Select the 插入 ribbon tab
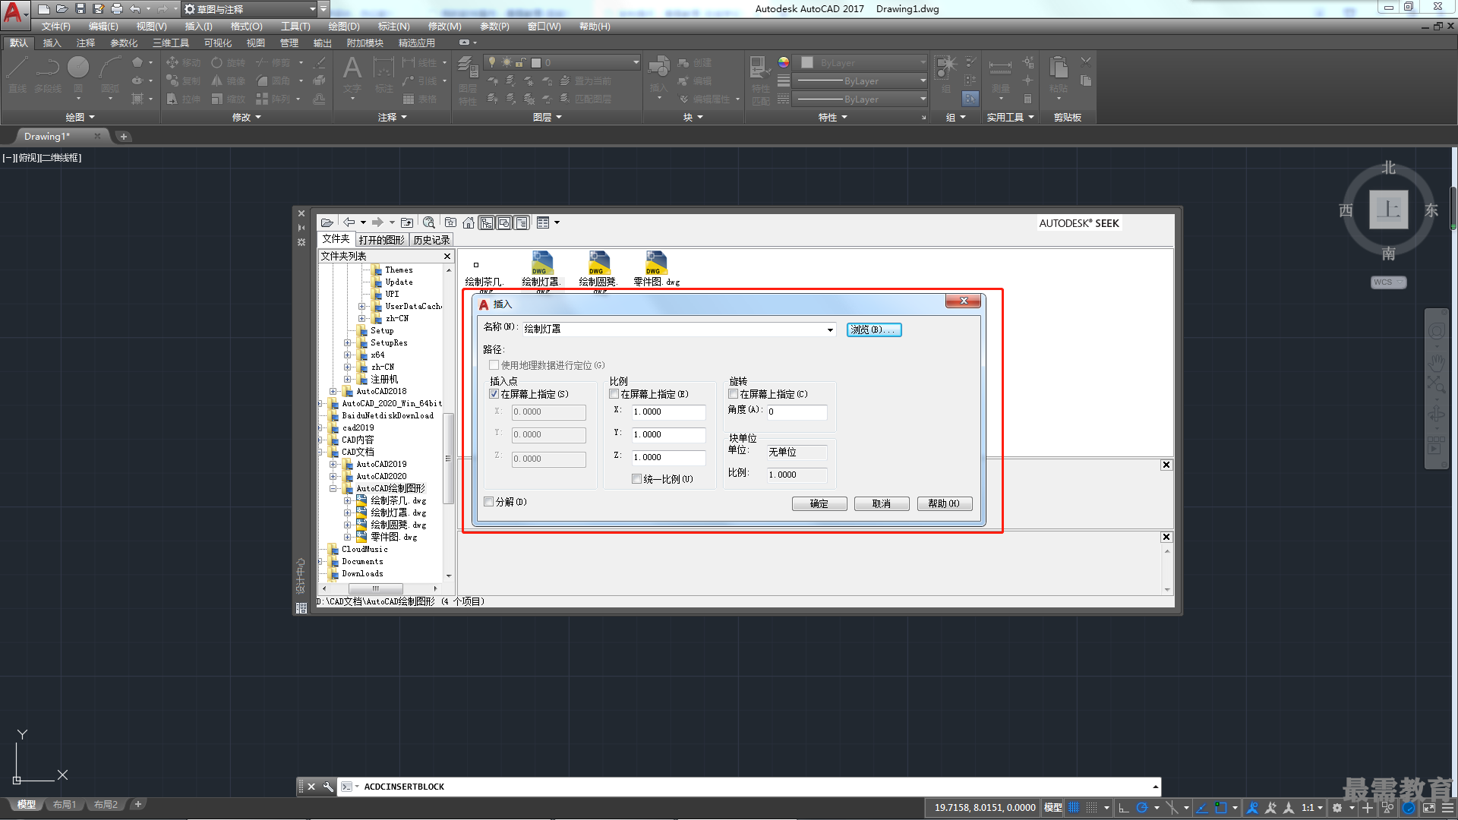Image resolution: width=1458 pixels, height=820 pixels. [52, 43]
